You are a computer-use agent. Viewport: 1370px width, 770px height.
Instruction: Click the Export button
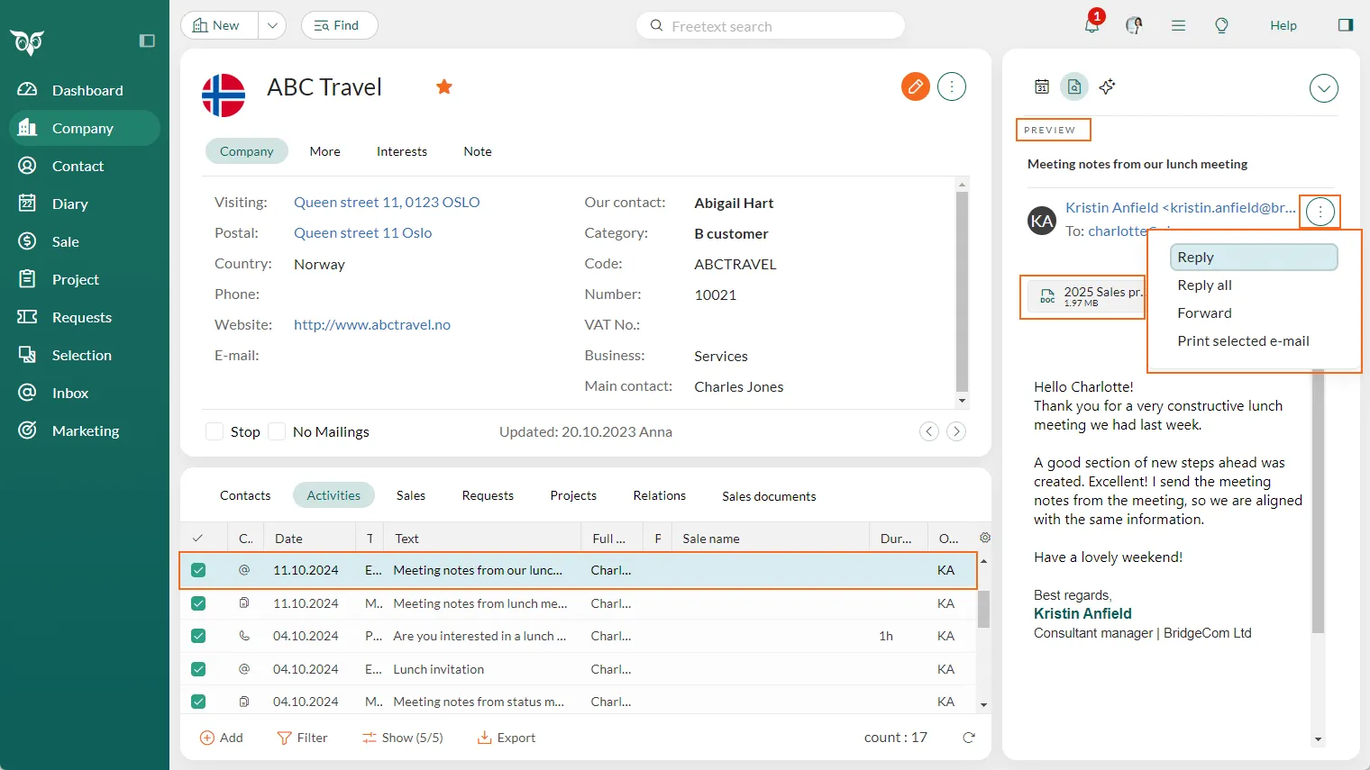[507, 738]
